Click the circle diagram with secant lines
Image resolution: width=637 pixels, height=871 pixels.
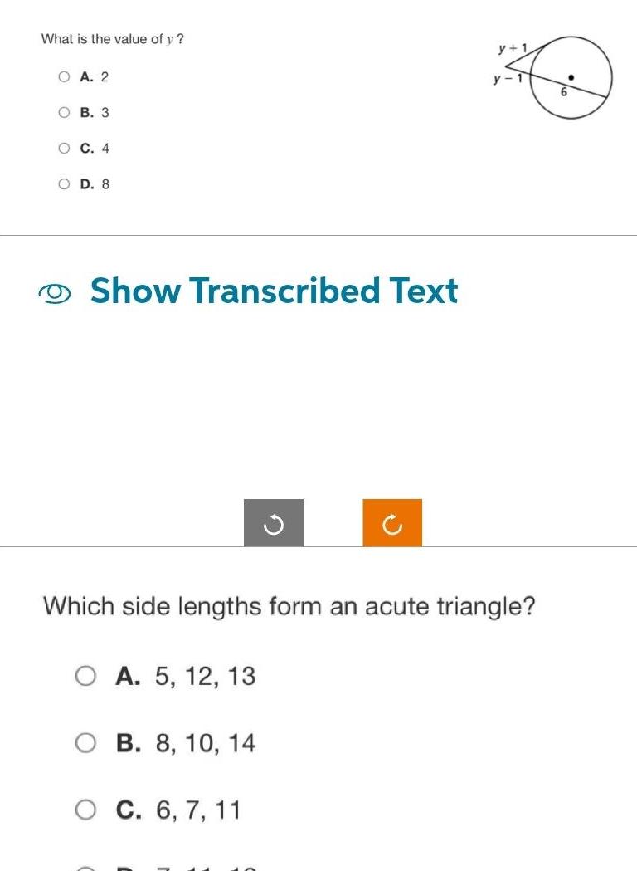pyautogui.click(x=572, y=79)
